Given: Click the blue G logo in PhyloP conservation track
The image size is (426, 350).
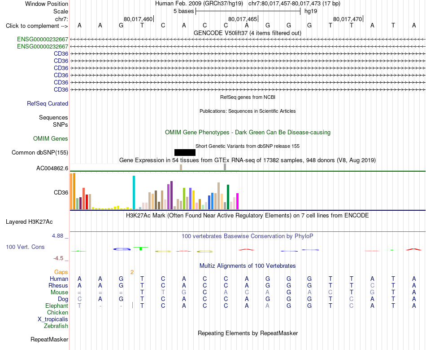Looking at the screenshot, I should tap(122, 249).
